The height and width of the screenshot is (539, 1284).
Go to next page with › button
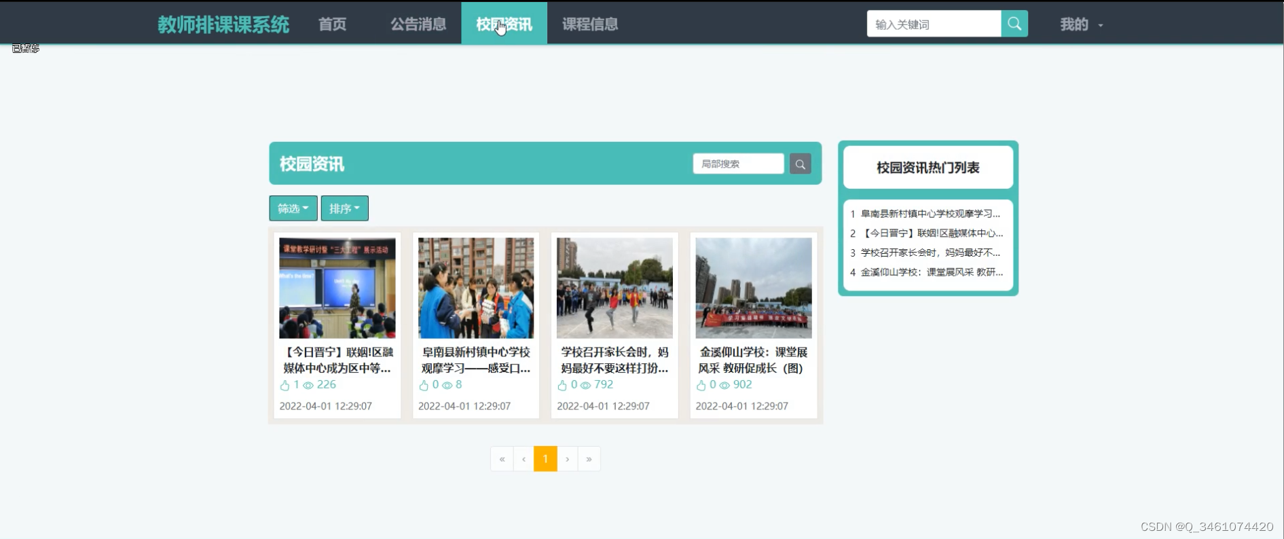pyautogui.click(x=568, y=459)
